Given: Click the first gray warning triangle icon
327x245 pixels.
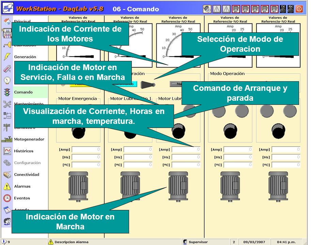Looking at the screenshot, I should point(217,9).
